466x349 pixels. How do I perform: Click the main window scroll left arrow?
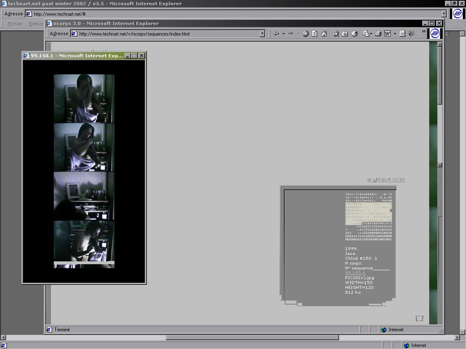coord(3,337)
